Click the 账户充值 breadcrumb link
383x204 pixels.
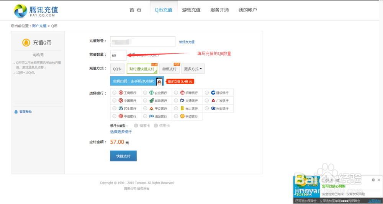(x=39, y=26)
